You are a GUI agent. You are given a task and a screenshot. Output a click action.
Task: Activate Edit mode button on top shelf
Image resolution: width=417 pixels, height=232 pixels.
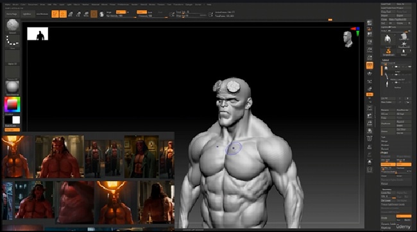coord(55,14)
